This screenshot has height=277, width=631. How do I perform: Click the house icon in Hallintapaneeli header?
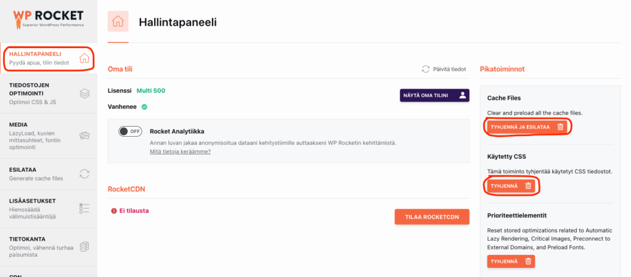point(118,22)
